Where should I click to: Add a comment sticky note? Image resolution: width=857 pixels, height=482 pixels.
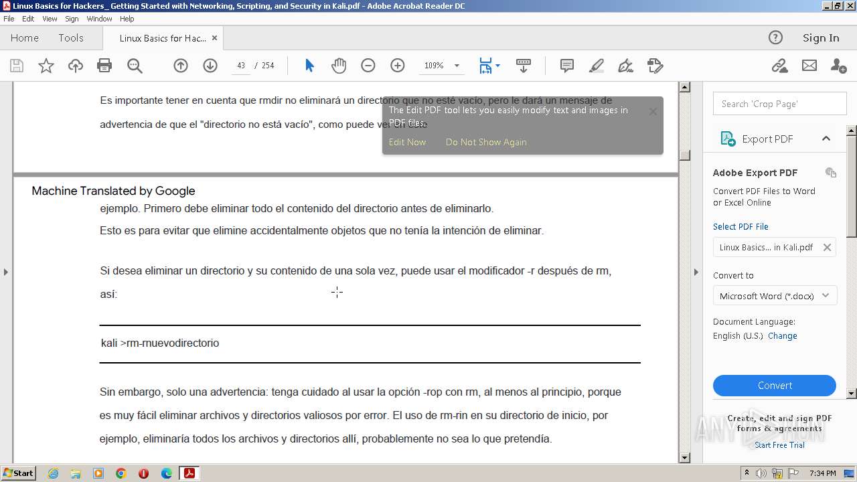tap(567, 66)
